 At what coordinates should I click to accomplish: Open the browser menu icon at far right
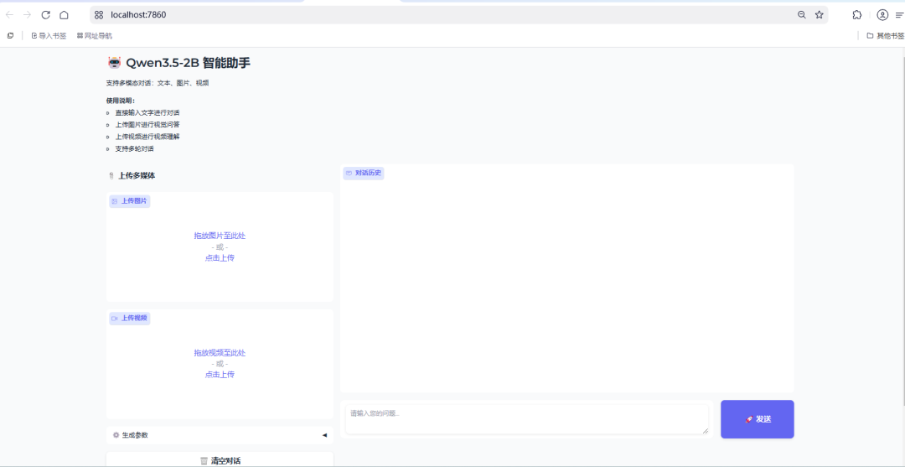click(900, 15)
